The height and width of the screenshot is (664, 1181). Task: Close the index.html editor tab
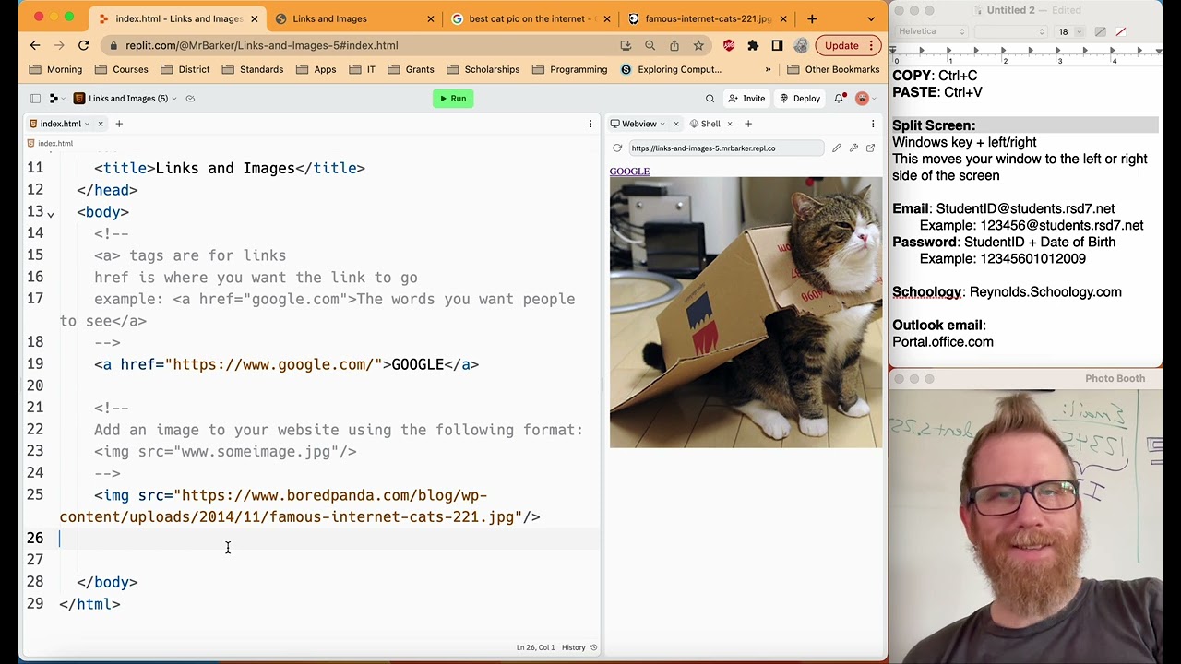coord(101,124)
